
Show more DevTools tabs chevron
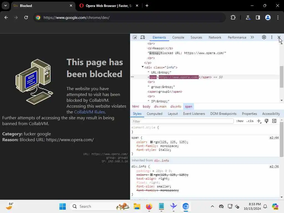tap(252, 37)
